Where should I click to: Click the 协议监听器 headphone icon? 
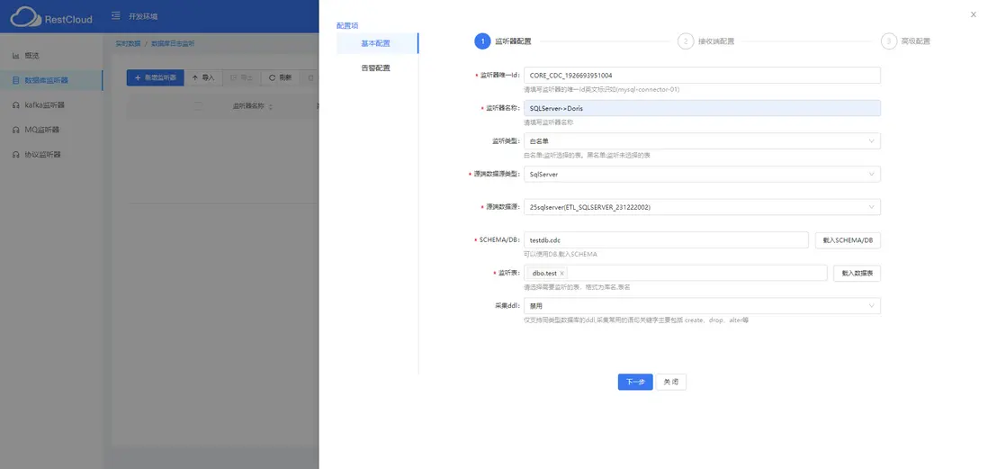[x=16, y=154]
